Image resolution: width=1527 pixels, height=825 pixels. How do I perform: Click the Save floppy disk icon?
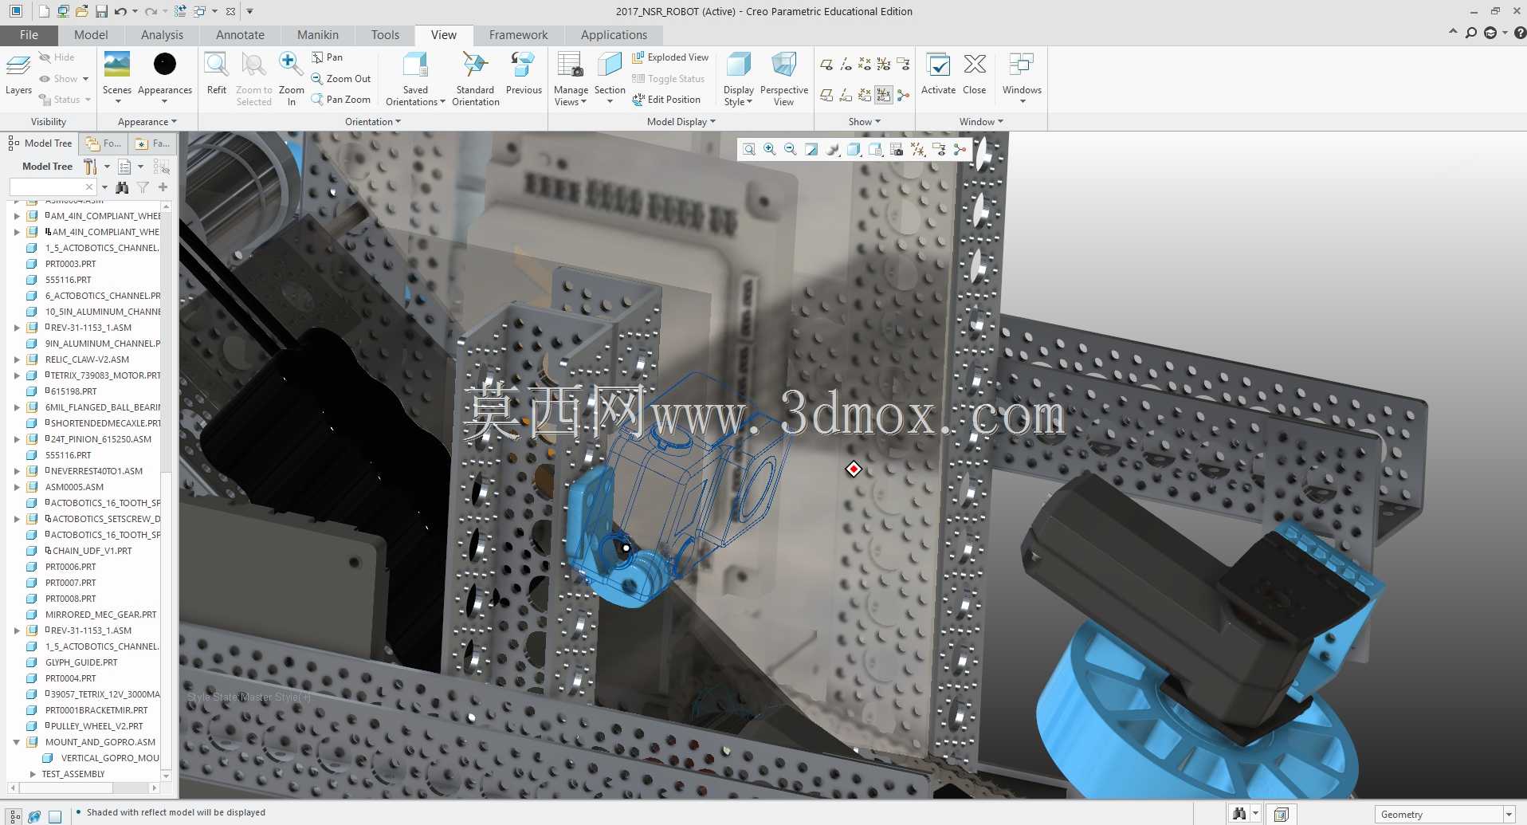click(101, 11)
